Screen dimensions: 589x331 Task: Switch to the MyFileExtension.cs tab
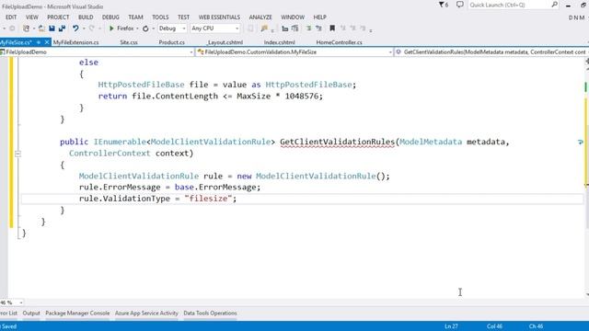[x=75, y=42]
